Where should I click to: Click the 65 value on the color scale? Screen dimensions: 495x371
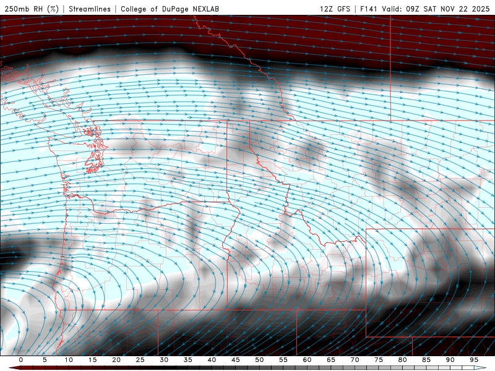tap(331, 360)
